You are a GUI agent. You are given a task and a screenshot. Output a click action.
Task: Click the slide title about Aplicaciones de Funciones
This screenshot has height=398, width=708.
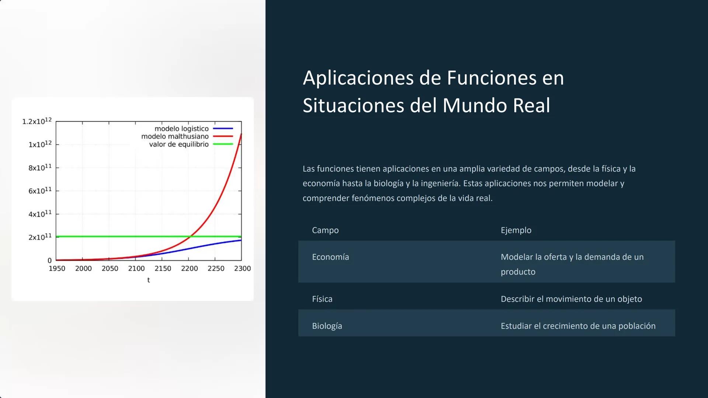point(433,91)
